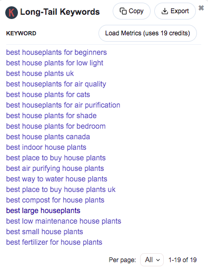
Task: Click 'best houseplants for air quality' link
Action: point(56,84)
